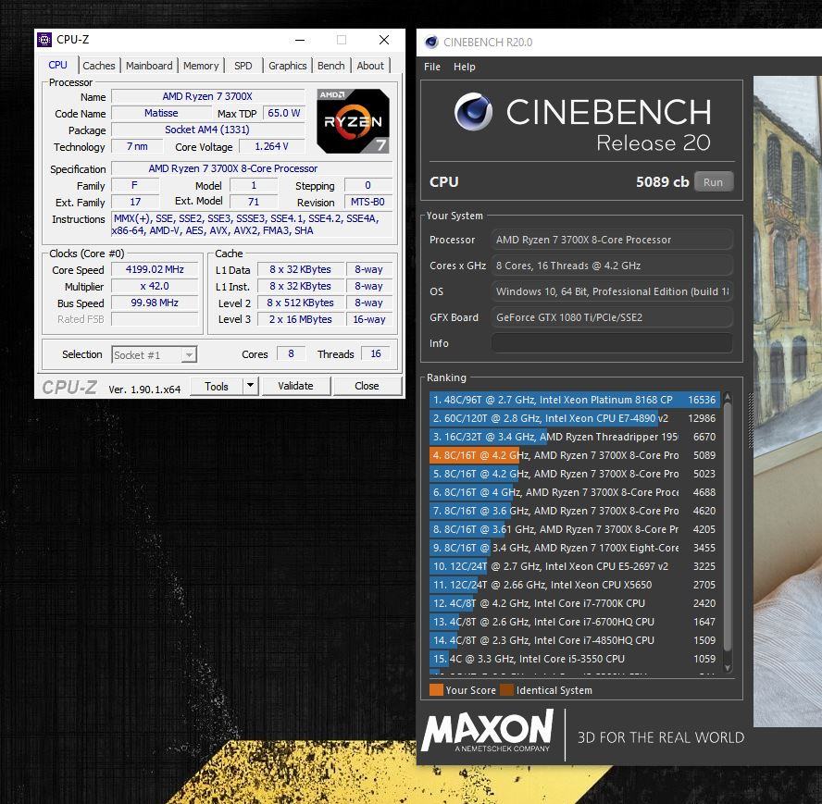Viewport: 822px width, 804px height.
Task: Click the CPU-Z Name field AMD Ryzen 7 3700X
Action: (207, 96)
